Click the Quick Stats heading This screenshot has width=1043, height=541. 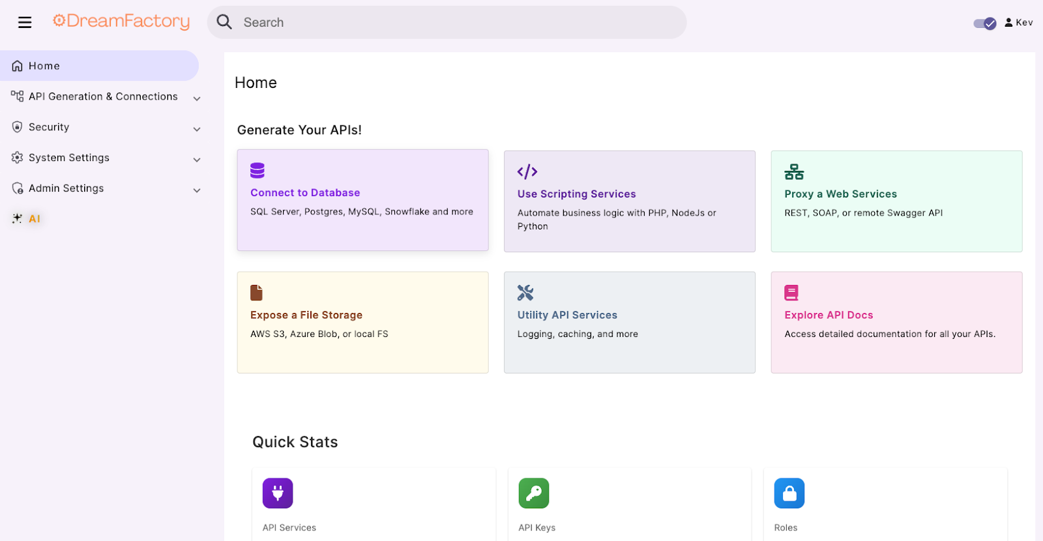tap(295, 442)
